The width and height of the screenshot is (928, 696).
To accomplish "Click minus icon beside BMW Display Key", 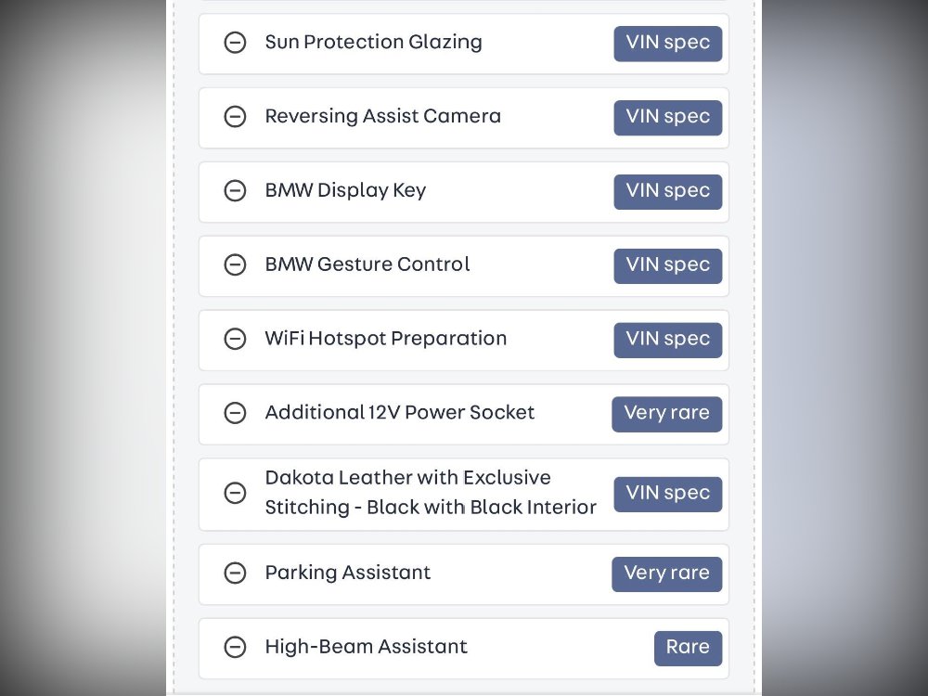I will click(235, 190).
